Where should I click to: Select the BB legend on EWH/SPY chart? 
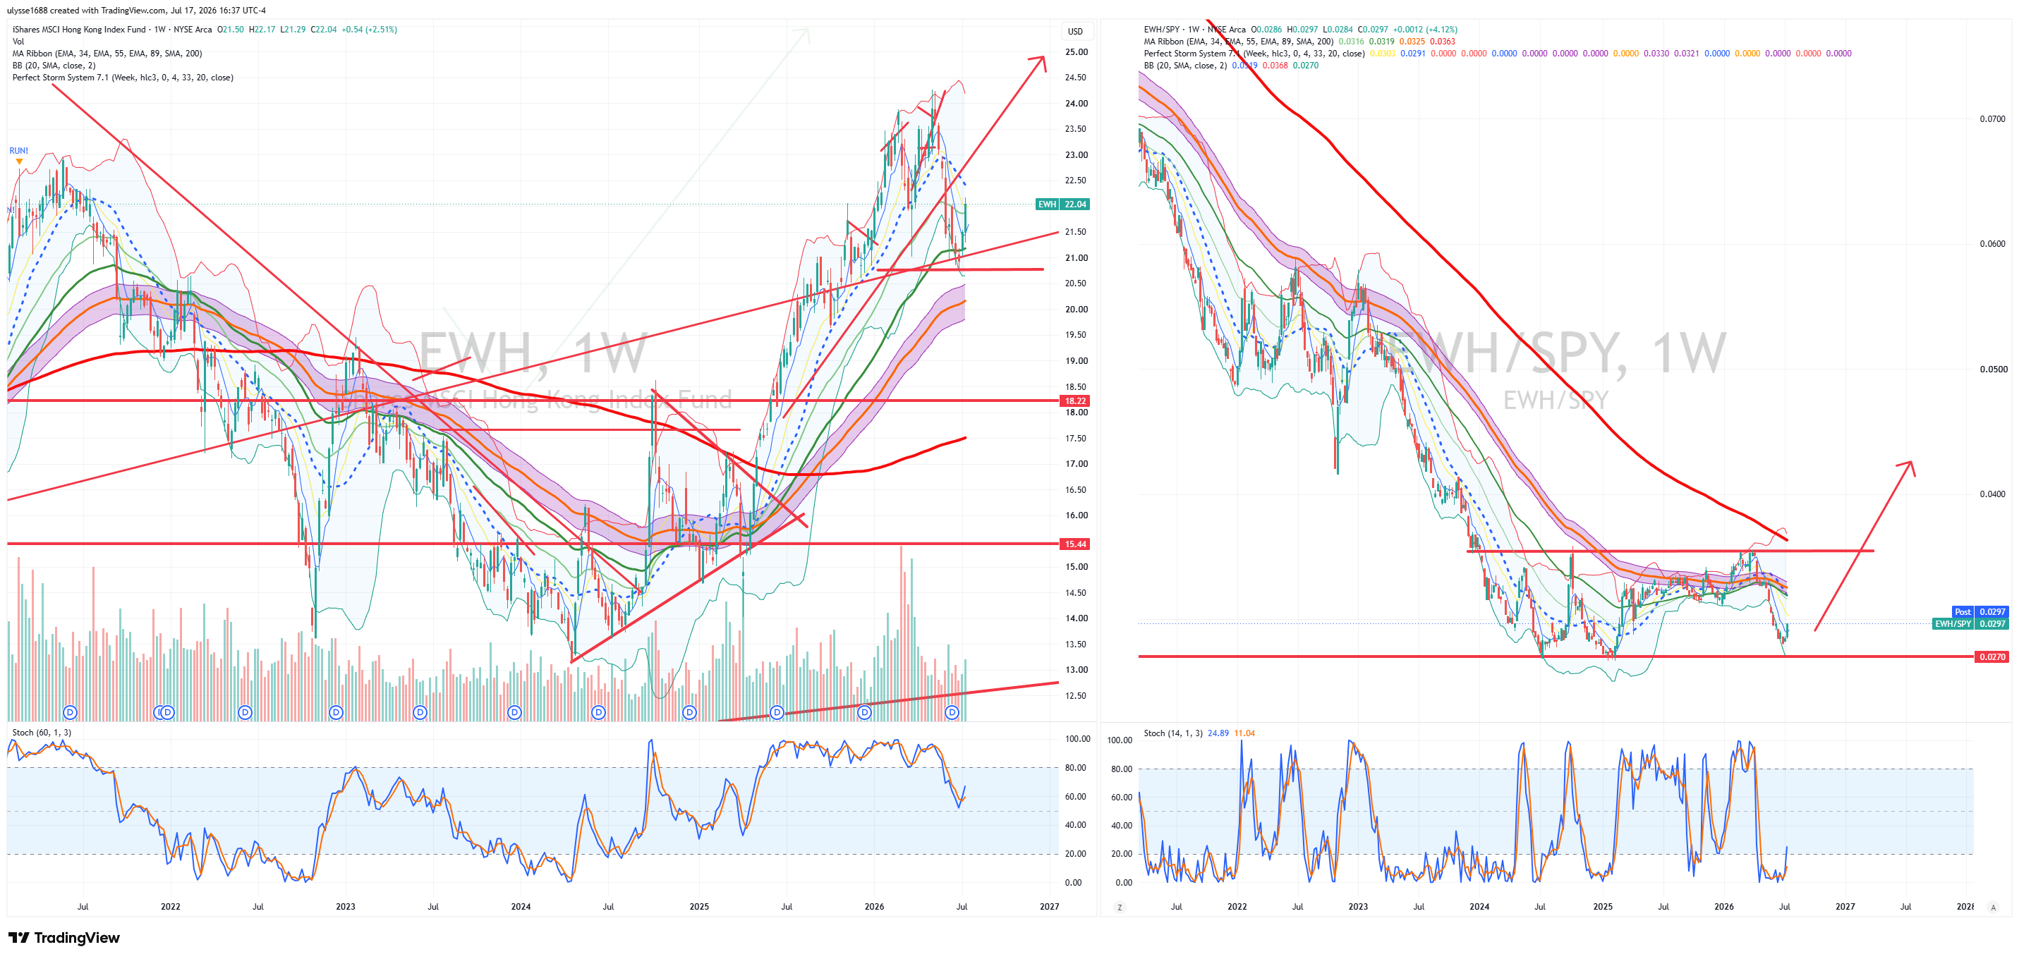point(1186,66)
